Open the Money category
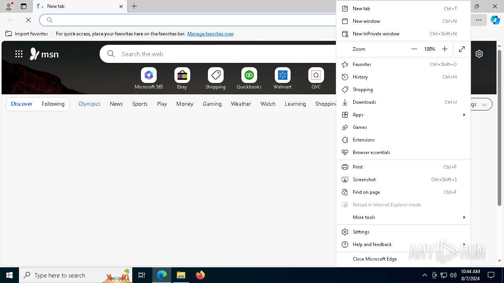 185,104
